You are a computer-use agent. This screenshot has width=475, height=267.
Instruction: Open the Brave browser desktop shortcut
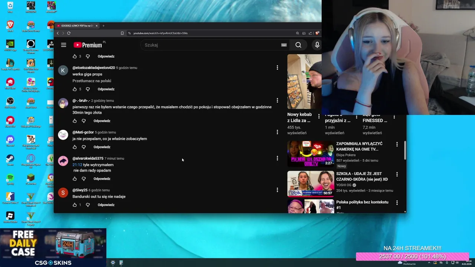click(10, 26)
